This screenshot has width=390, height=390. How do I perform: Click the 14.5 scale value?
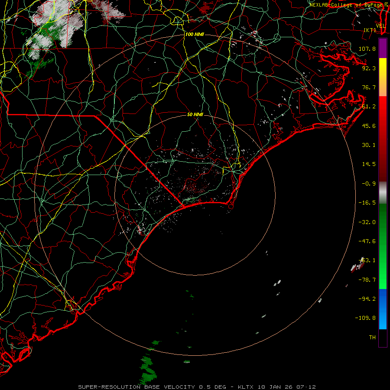369,164
